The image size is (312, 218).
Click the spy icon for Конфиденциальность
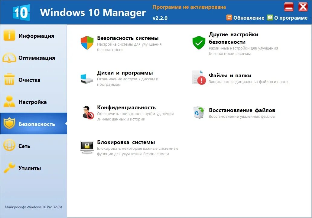pos(88,113)
